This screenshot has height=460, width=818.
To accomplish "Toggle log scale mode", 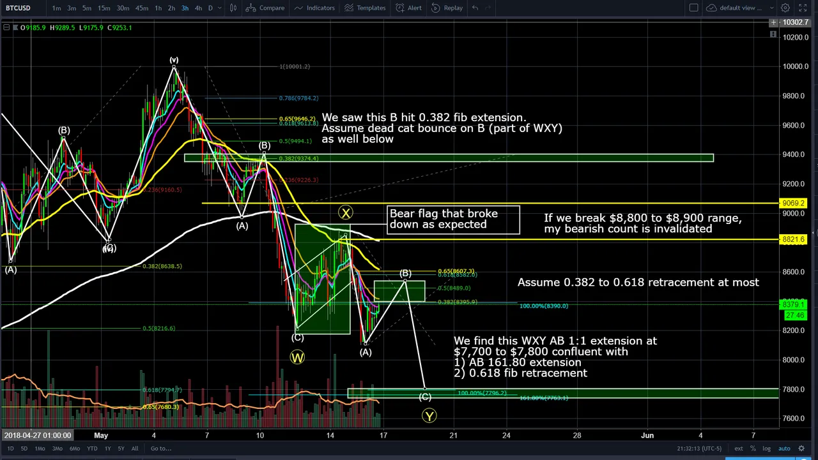I will [766, 449].
